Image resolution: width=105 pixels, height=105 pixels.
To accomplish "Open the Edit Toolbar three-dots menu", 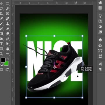I will [8, 54].
